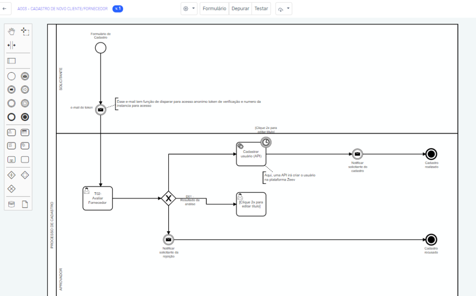Select the Cadastrar usuário (API) task on canvas
The height and width of the screenshot is (296, 476).
coord(251,154)
